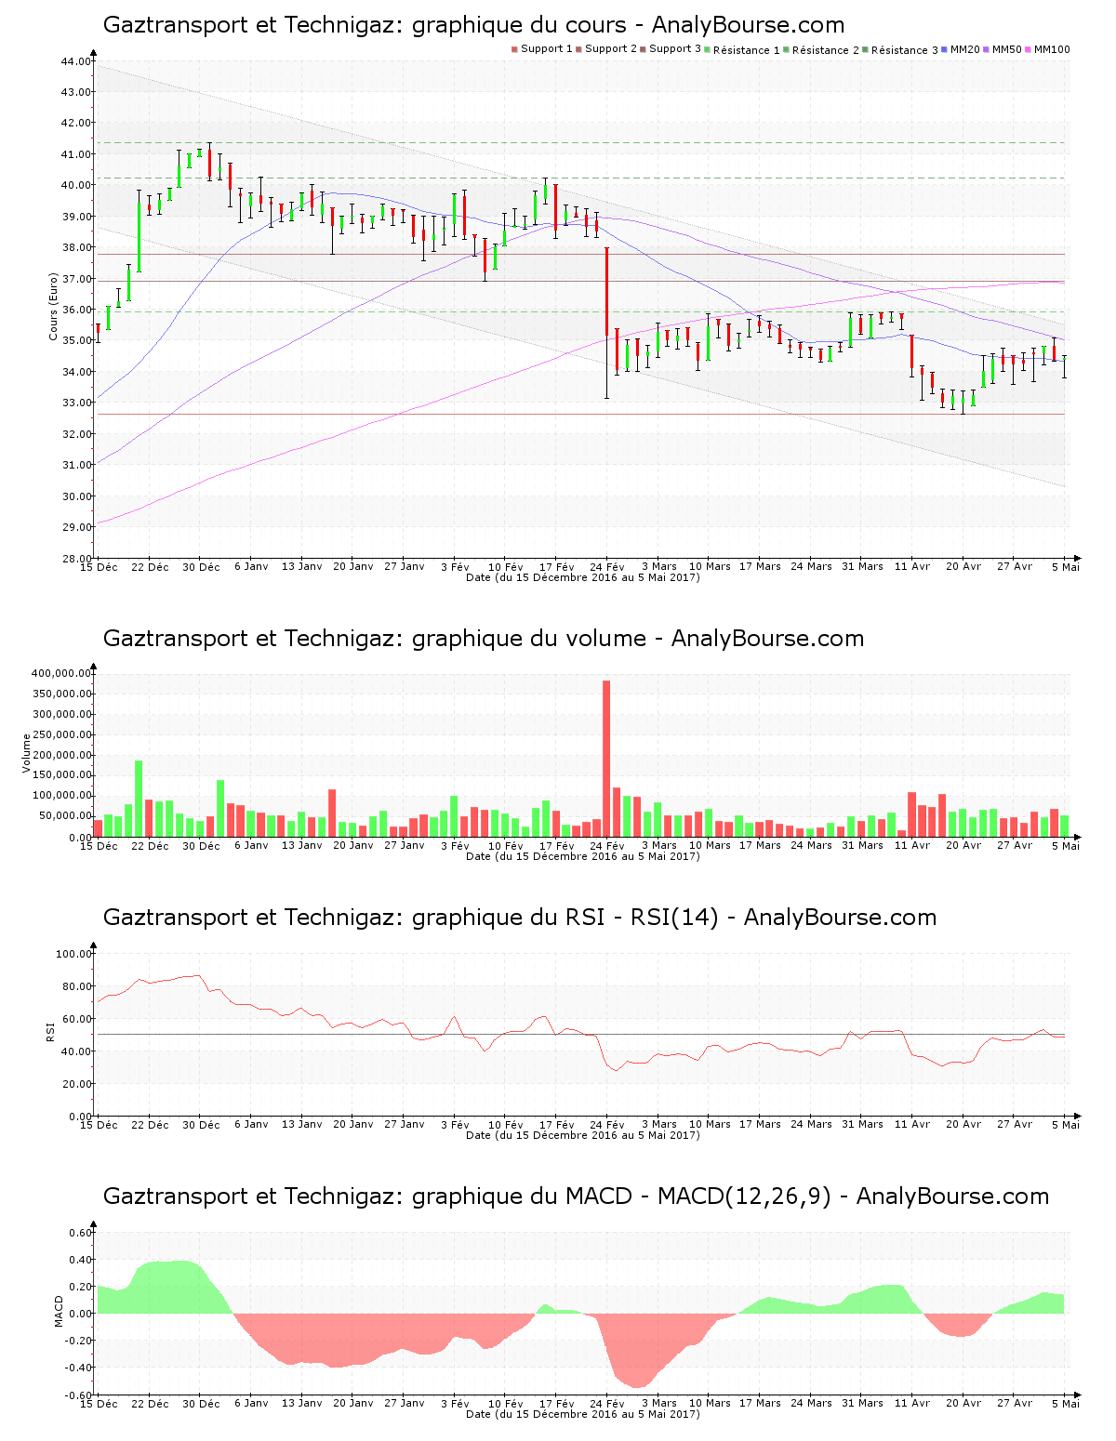Click the Support 1 legend red square
Viewport: 1116px width, 1441px height.
(514, 49)
